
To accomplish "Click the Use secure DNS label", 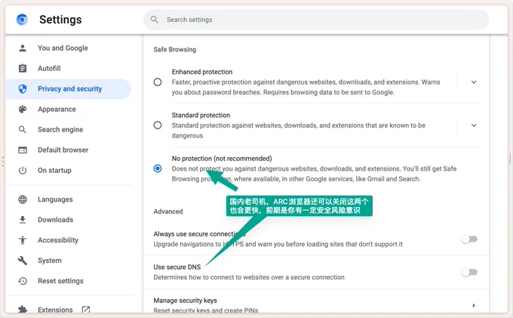I will (x=177, y=267).
